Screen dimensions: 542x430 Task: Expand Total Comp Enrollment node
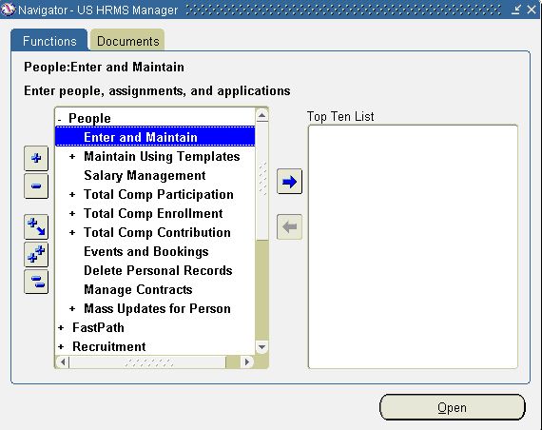72,213
